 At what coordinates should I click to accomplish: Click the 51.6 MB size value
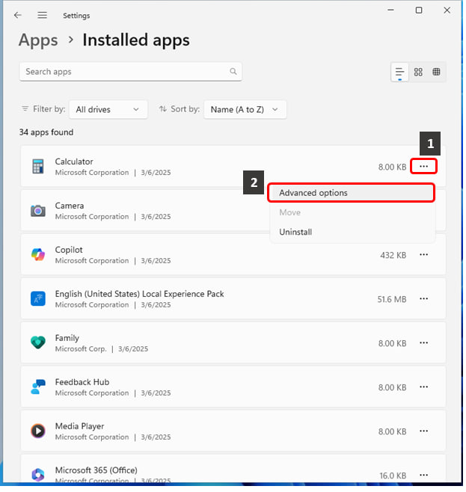point(392,299)
